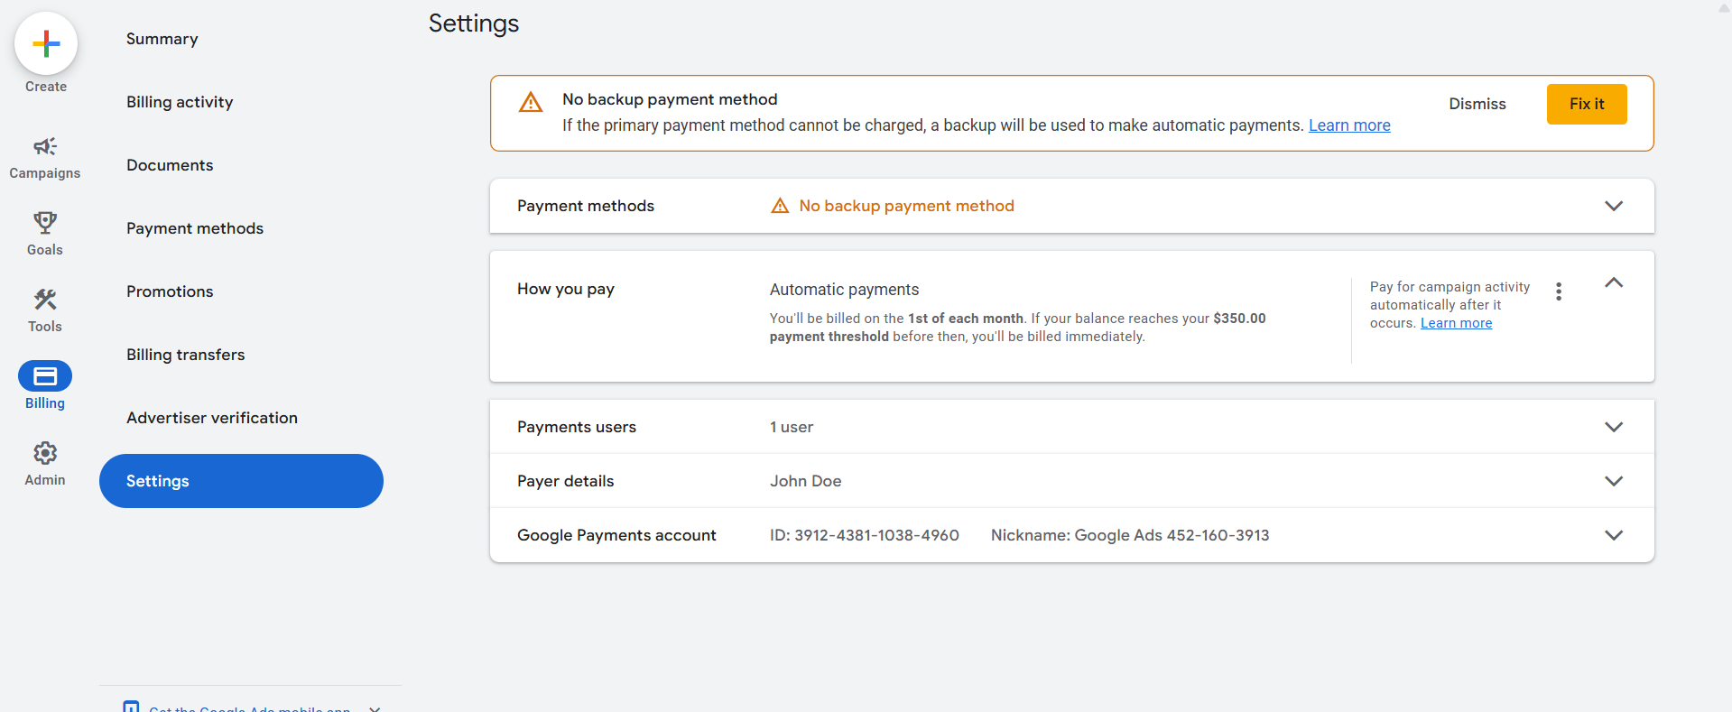1732x712 pixels.
Task: Click warning icon beside No backup payment method row
Action: tap(780, 206)
